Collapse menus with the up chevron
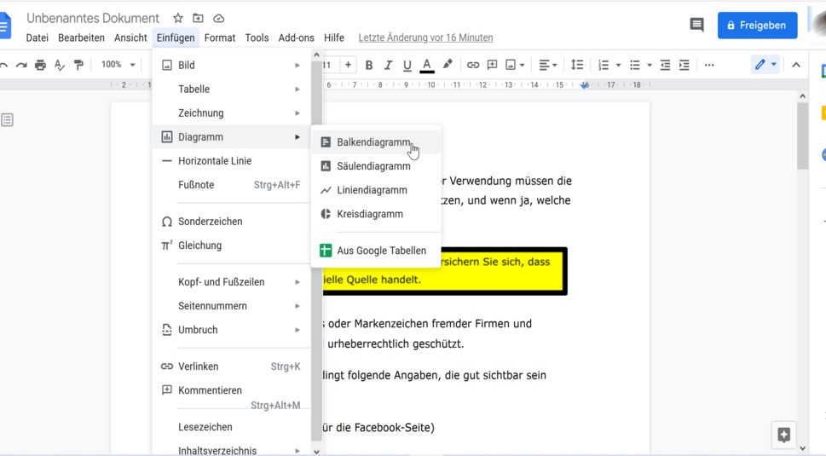Image resolution: width=826 pixels, height=456 pixels. coord(796,65)
